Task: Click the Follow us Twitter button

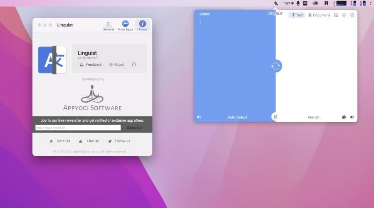Action: [x=119, y=141]
